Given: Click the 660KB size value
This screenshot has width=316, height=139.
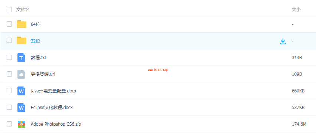Looking at the screenshot, I should click(298, 91).
